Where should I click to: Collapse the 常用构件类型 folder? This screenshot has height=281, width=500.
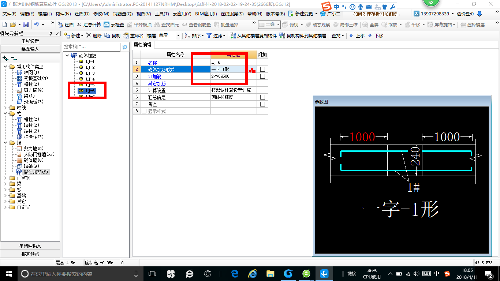click(x=5, y=67)
